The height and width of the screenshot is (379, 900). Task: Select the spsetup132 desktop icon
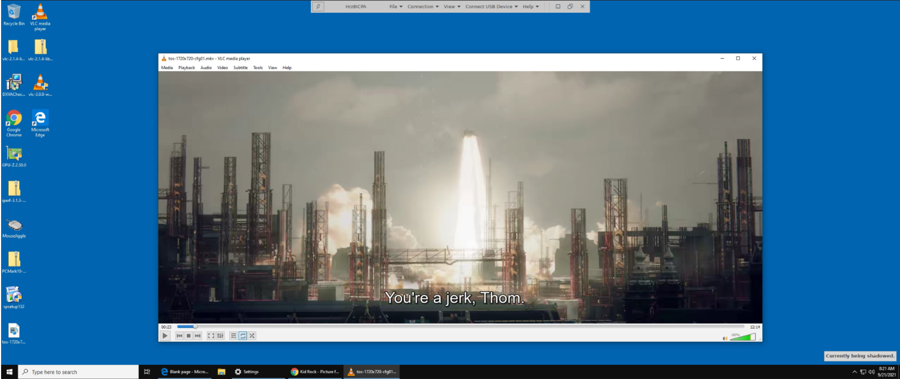(x=14, y=298)
